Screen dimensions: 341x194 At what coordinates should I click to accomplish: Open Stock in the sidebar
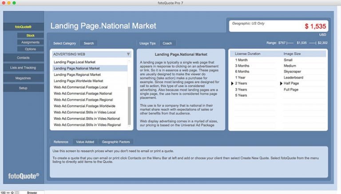click(x=31, y=35)
